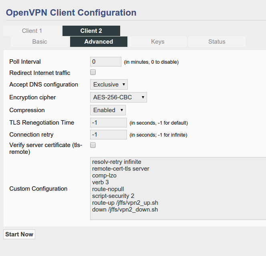Viewport: 266px width, 256px height.
Task: Select the Client 2 tab
Action: pyautogui.click(x=91, y=31)
